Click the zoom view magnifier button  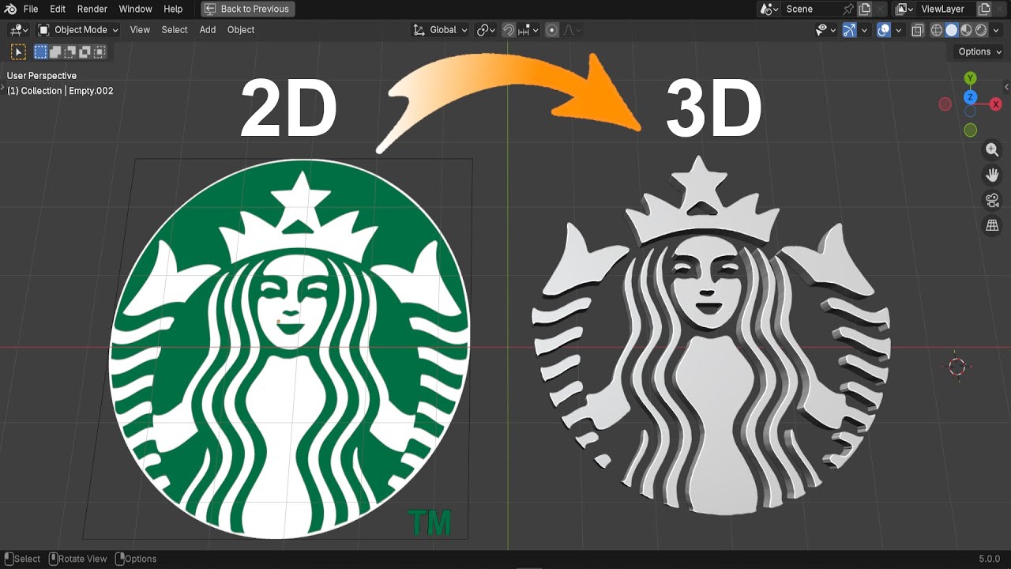click(993, 149)
